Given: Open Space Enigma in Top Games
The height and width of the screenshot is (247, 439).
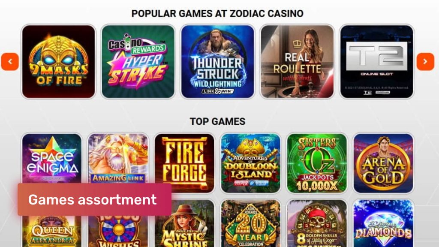Looking at the screenshot, I should coord(52,158).
